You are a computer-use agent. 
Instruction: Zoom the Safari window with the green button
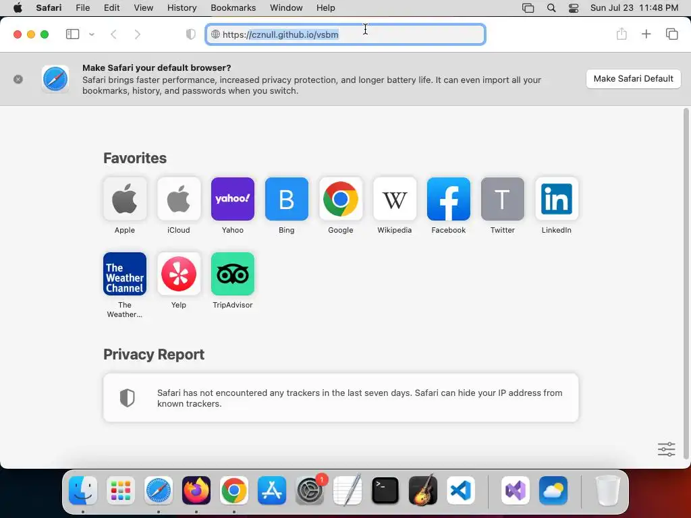click(45, 34)
